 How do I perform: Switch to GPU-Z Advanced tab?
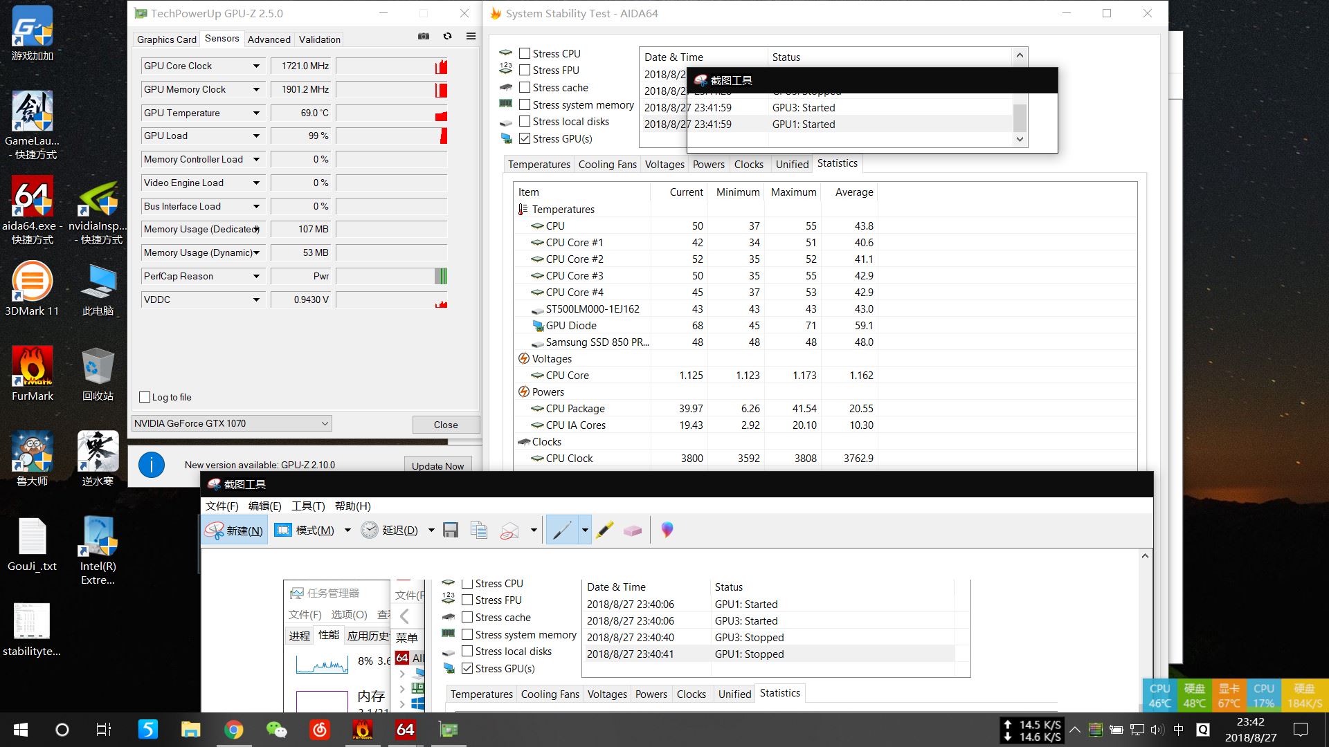pyautogui.click(x=269, y=39)
